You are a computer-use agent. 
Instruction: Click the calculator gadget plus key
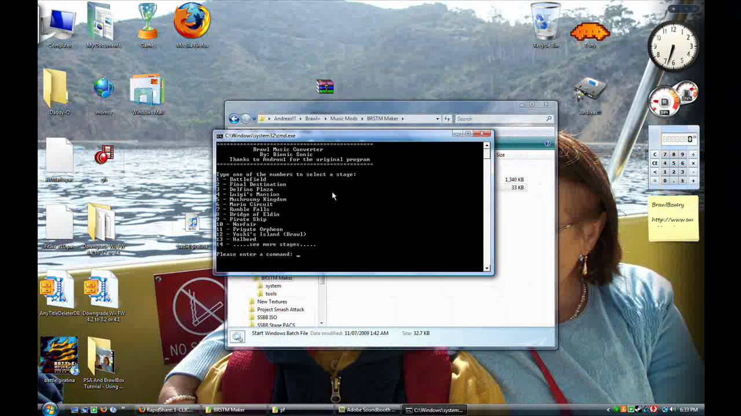tap(693, 181)
